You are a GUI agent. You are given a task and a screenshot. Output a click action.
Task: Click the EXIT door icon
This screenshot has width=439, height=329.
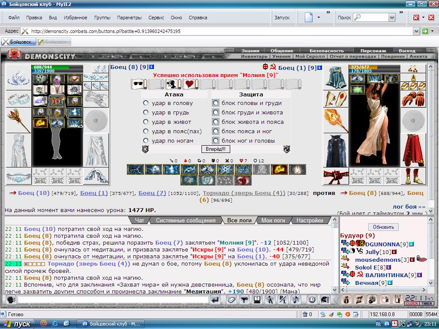coord(397,299)
